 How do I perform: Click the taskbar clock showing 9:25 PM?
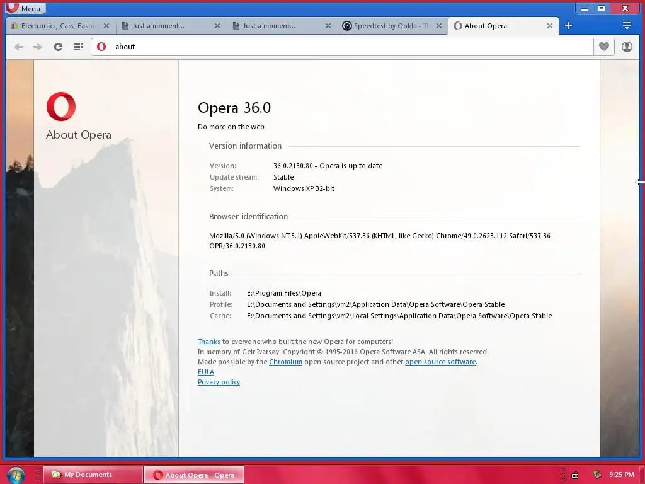point(622,475)
